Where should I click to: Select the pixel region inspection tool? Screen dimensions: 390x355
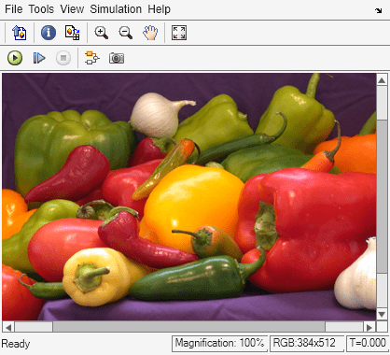click(72, 33)
